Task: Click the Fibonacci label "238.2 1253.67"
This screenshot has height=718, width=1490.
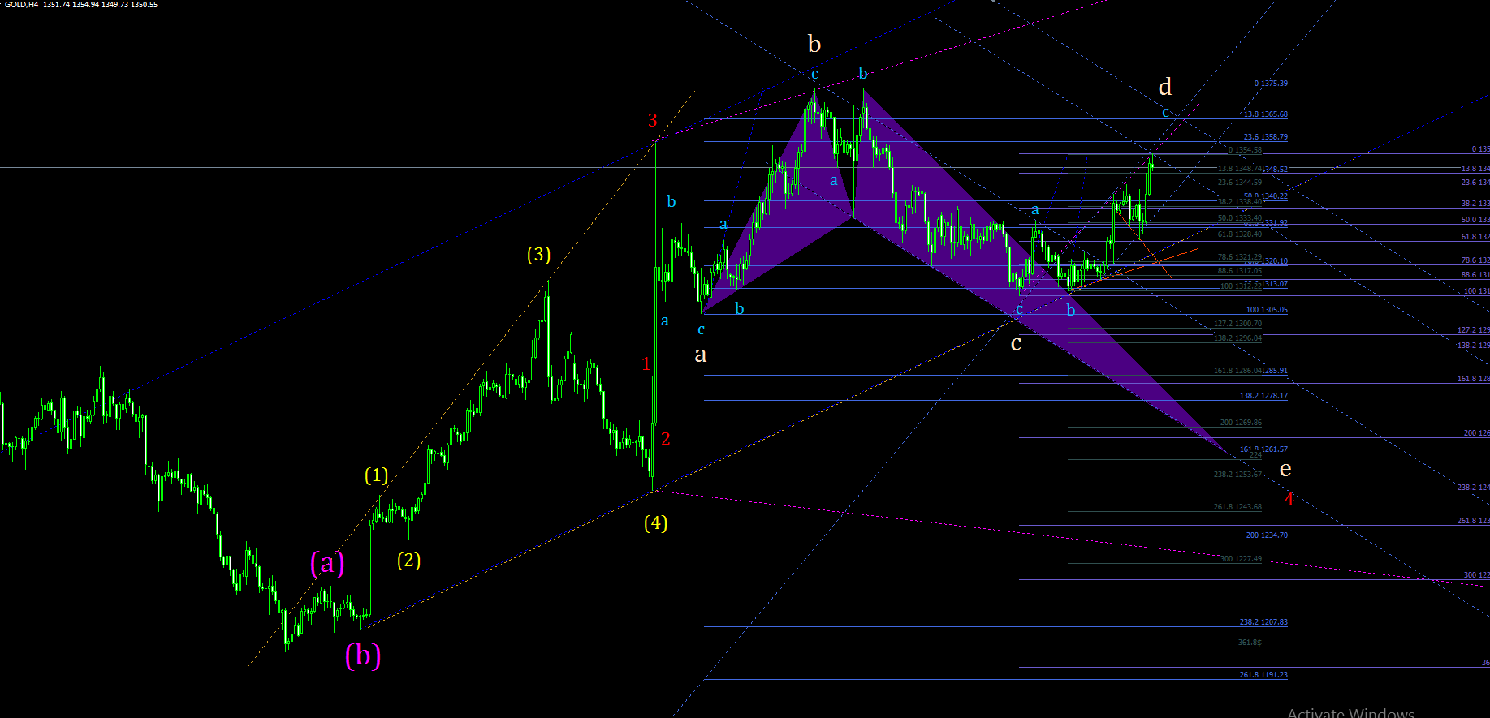Action: pos(1237,475)
